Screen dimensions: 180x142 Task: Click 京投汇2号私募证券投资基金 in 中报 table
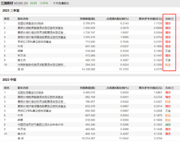click(35, 111)
